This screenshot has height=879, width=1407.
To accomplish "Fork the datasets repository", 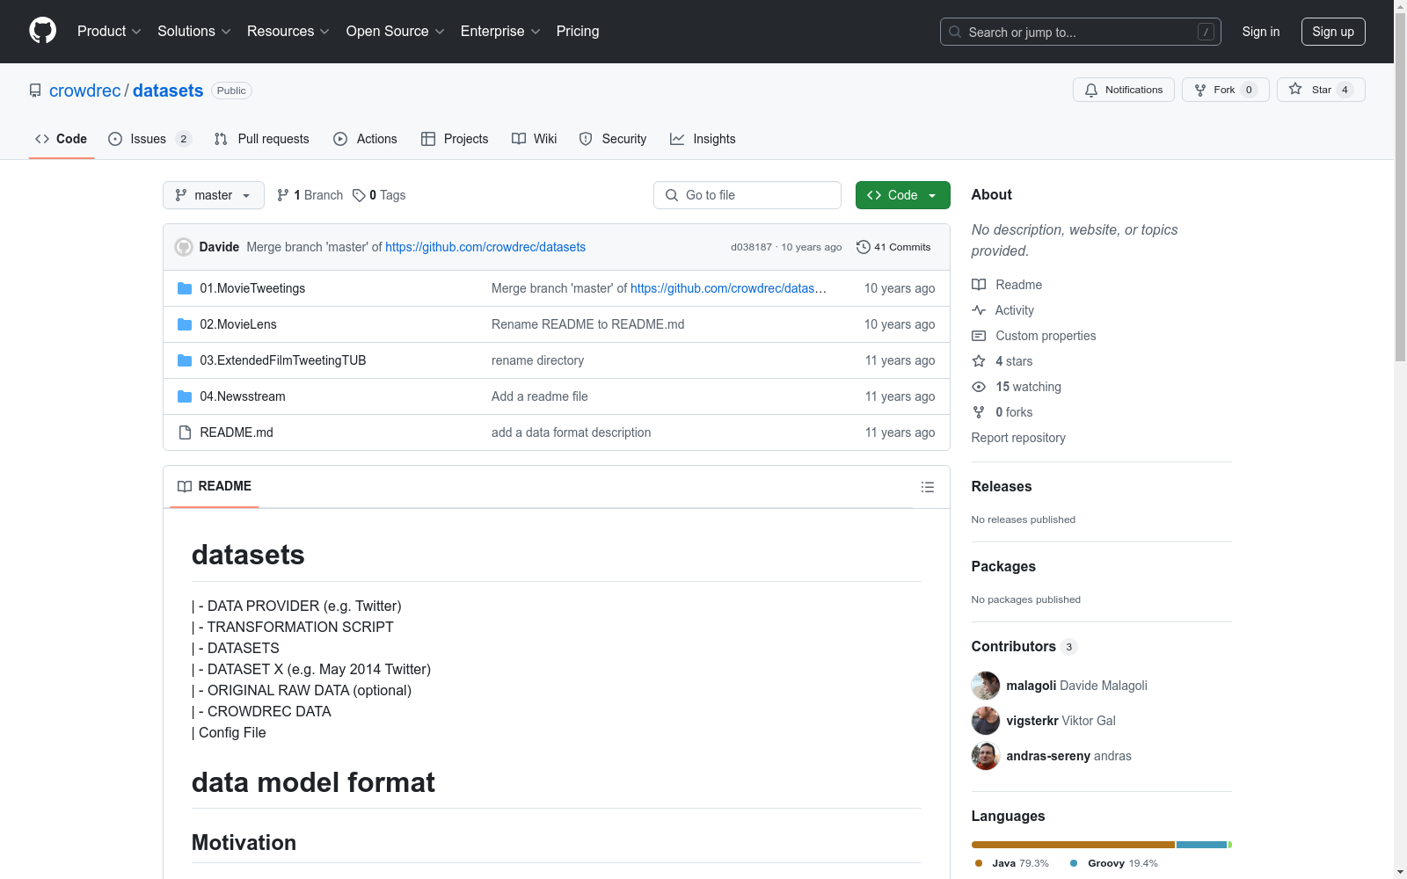I will (1225, 90).
